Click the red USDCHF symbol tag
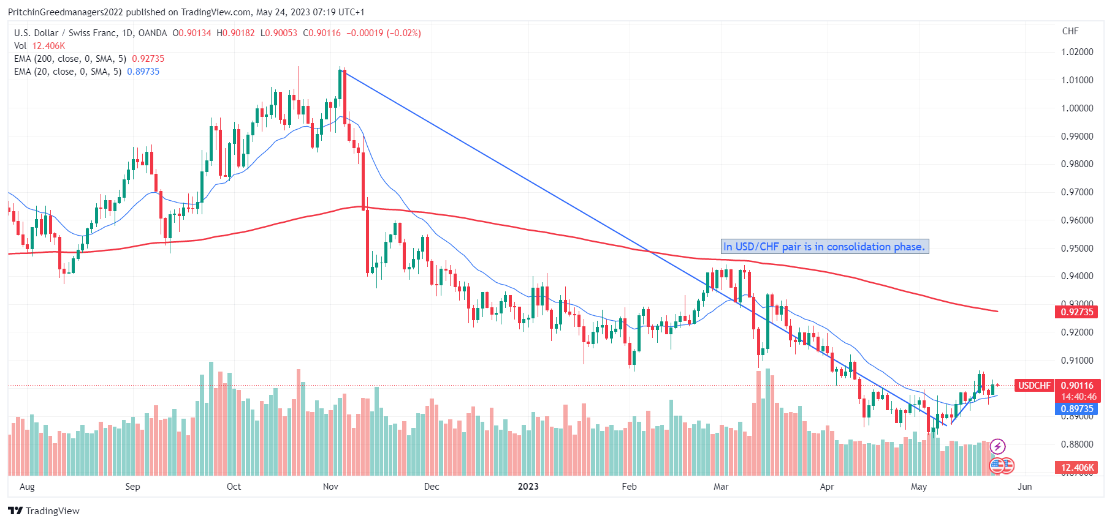 click(x=1034, y=386)
